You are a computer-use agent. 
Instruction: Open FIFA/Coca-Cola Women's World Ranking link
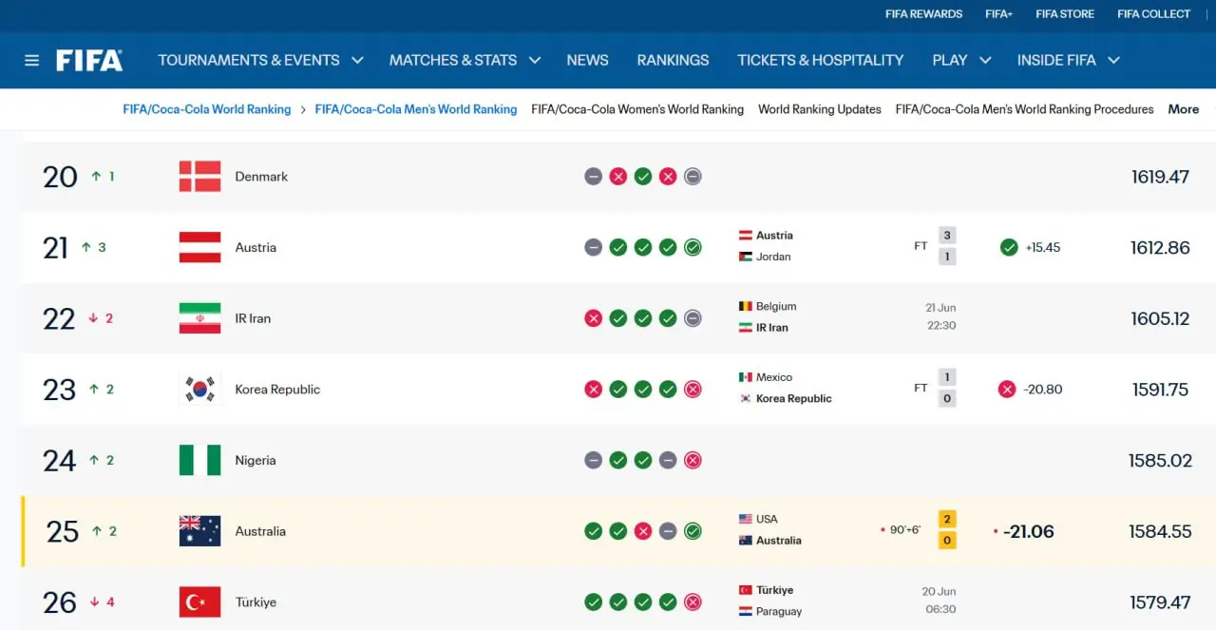click(x=637, y=109)
